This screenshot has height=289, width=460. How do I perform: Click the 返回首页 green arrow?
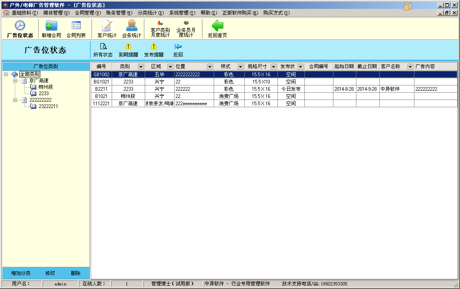tap(217, 26)
